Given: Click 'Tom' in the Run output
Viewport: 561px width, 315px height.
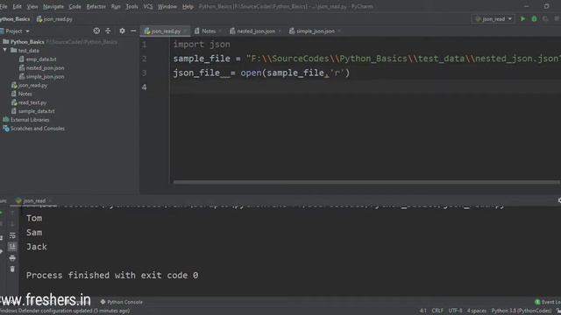Looking at the screenshot, I should coord(34,218).
